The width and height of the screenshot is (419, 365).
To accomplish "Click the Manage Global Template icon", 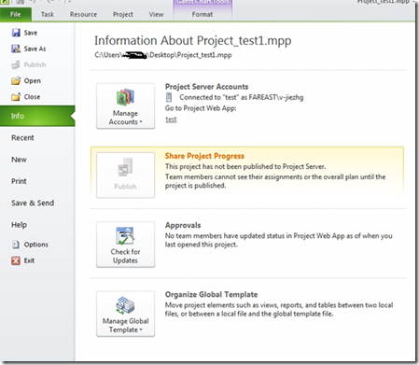I will click(125, 305).
